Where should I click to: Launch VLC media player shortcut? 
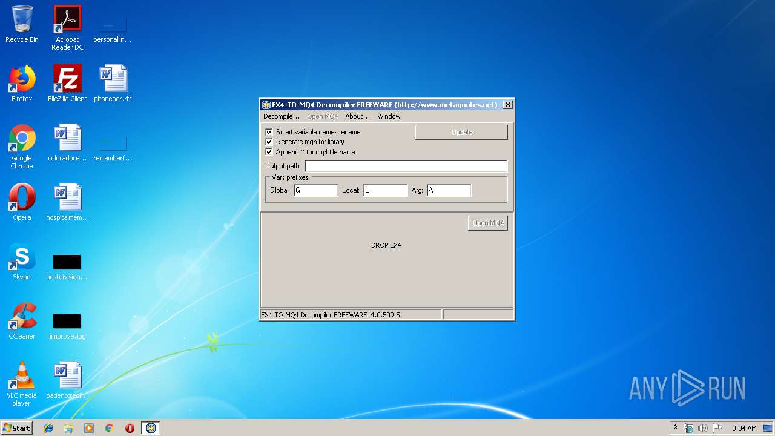pyautogui.click(x=22, y=384)
